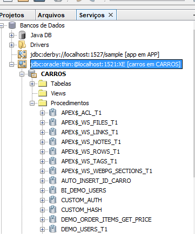Collapse the CARROS schema node

coord(22,74)
